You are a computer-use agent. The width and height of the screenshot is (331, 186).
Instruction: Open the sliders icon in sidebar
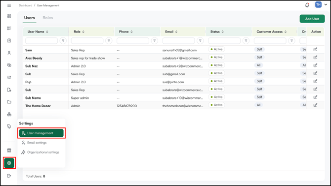[x=9, y=77]
